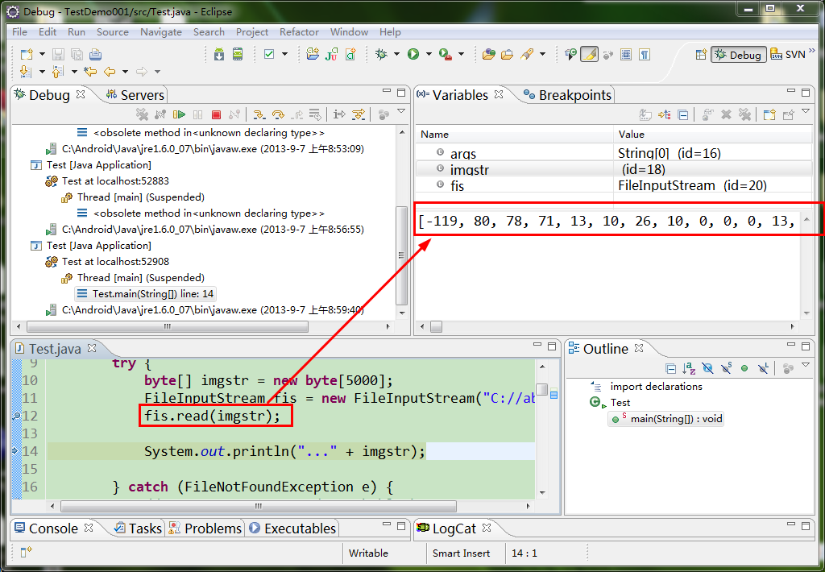
Task: Open Android Virtual Device Manager icon
Action: click(x=238, y=54)
